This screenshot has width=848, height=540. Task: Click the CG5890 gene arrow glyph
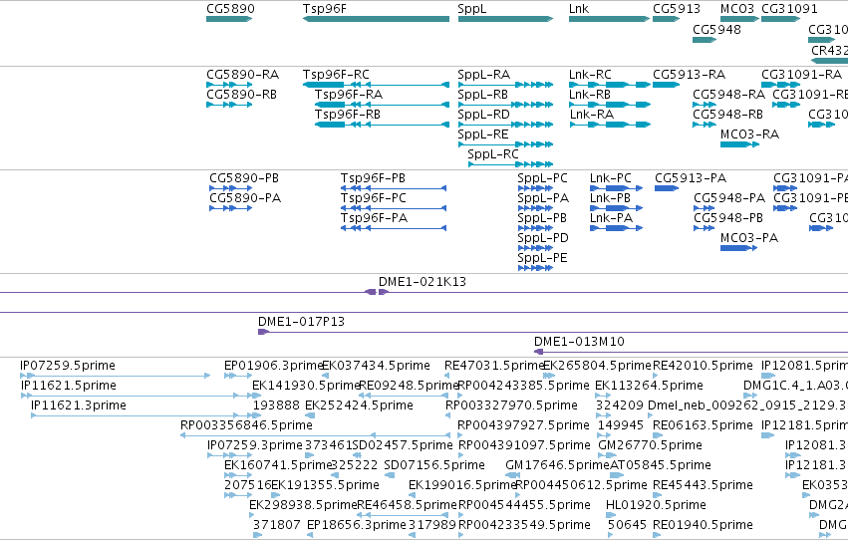[x=229, y=19]
